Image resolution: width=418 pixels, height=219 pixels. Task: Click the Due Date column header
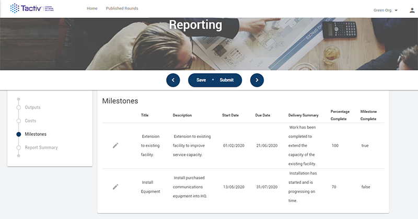[x=263, y=115]
